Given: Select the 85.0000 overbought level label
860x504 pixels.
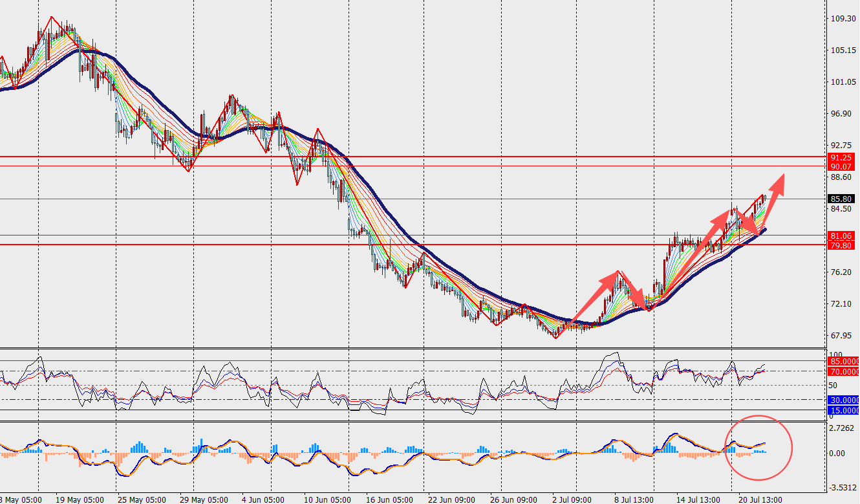Looking at the screenshot, I should 844,361.
